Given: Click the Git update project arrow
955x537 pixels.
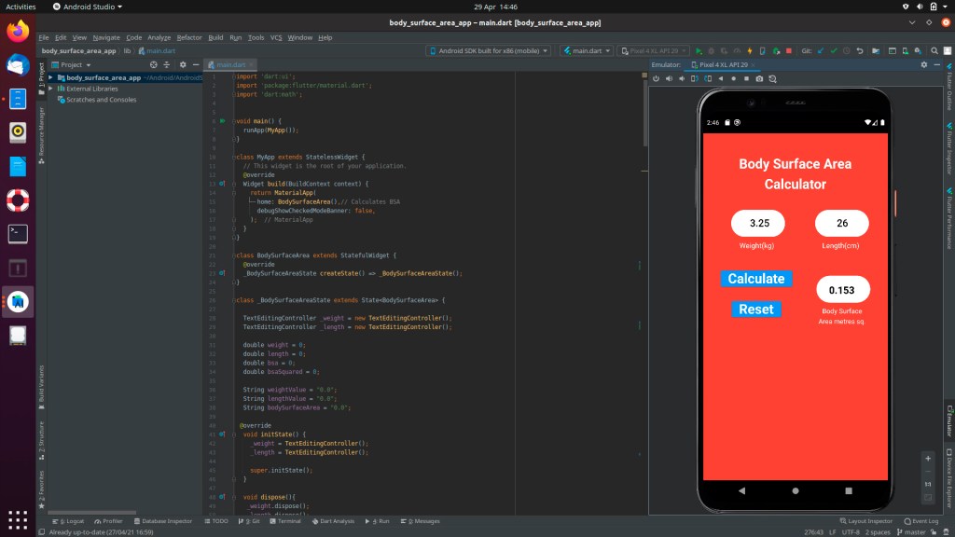Looking at the screenshot, I should (x=822, y=50).
